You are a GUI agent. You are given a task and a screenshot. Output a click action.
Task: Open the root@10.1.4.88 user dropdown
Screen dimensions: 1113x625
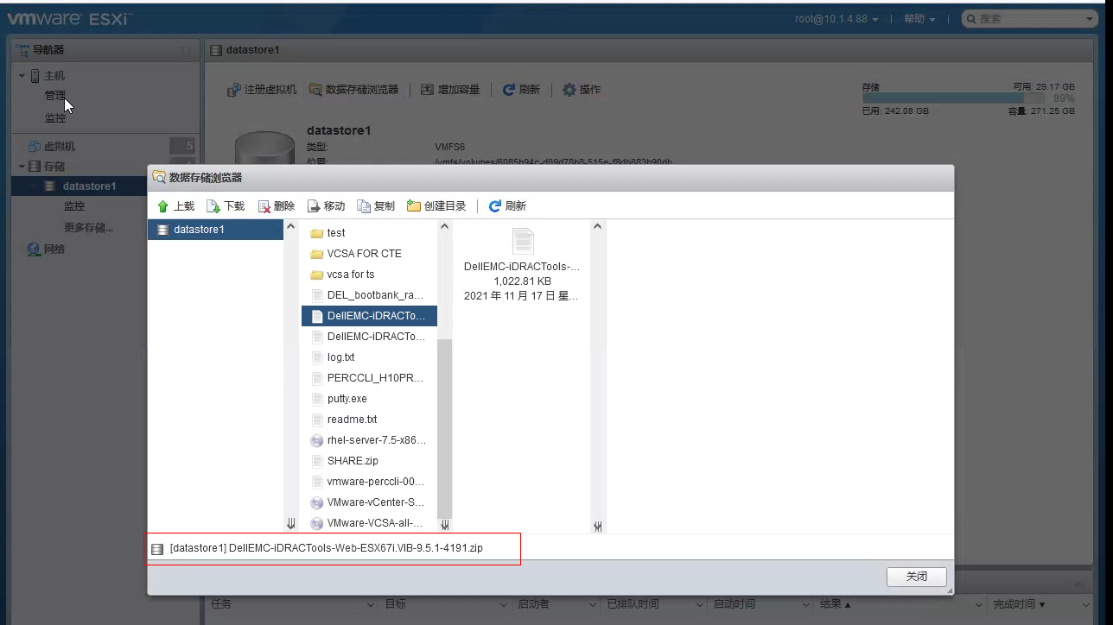(x=835, y=18)
